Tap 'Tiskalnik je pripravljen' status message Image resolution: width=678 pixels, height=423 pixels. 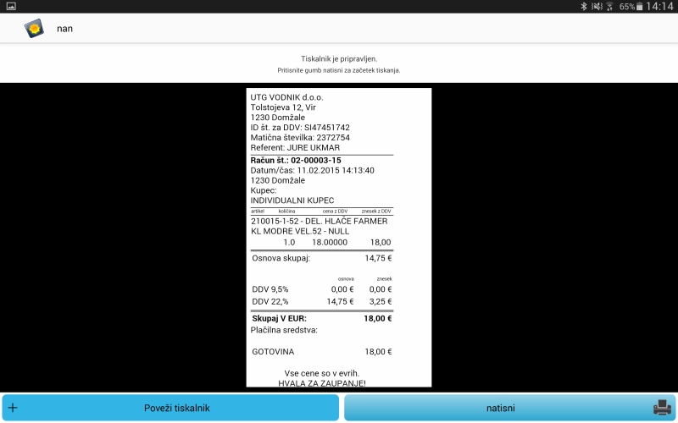pos(339,58)
